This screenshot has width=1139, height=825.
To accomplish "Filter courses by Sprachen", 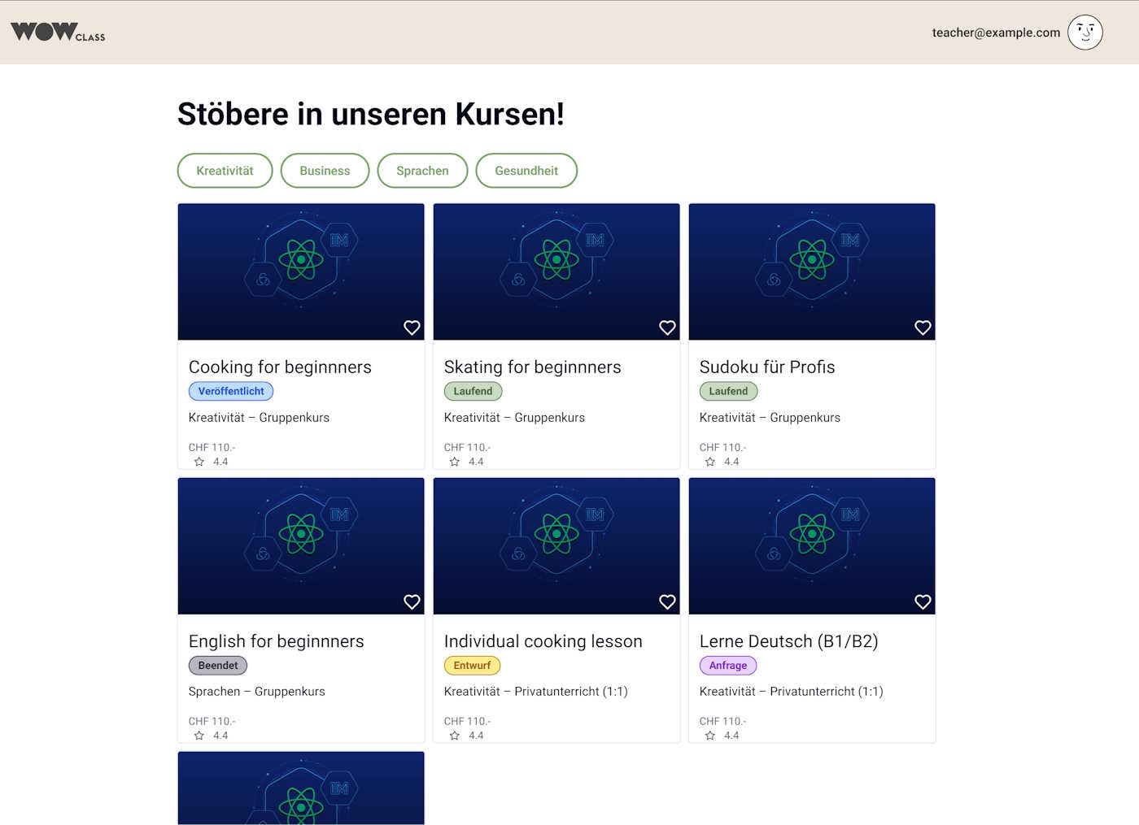I will click(x=422, y=171).
